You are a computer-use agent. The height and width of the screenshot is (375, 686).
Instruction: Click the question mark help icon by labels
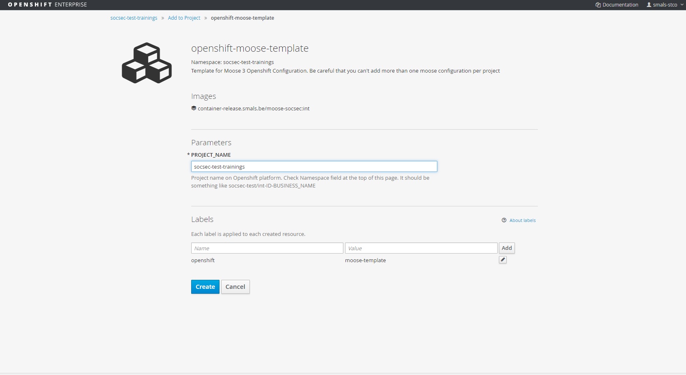(x=504, y=220)
